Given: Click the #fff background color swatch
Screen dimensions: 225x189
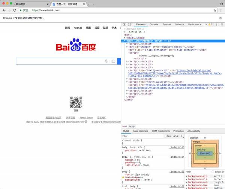Looking at the screenshot, I should 144,180.
